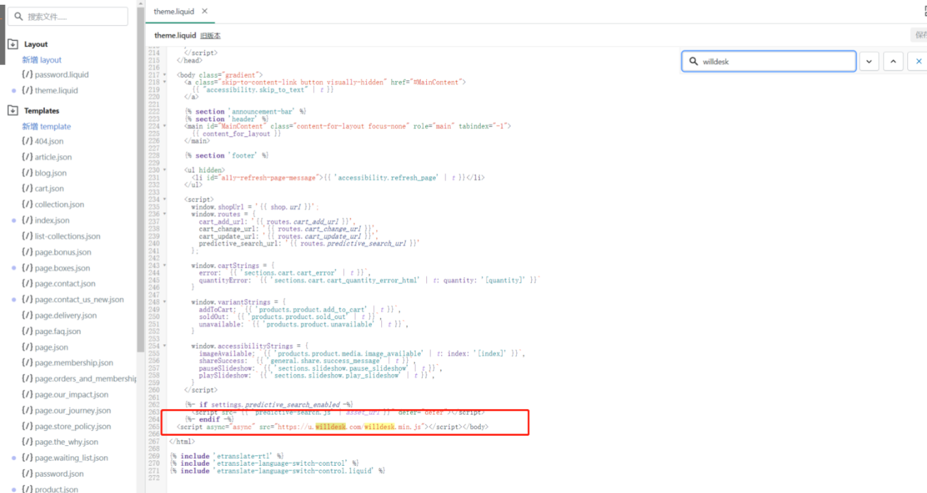Jump to next search match

pos(868,61)
